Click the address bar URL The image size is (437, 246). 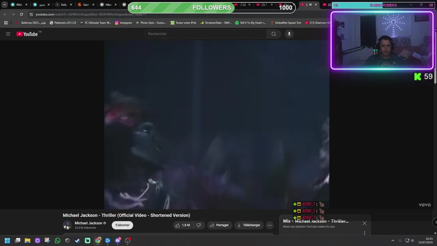(91, 14)
